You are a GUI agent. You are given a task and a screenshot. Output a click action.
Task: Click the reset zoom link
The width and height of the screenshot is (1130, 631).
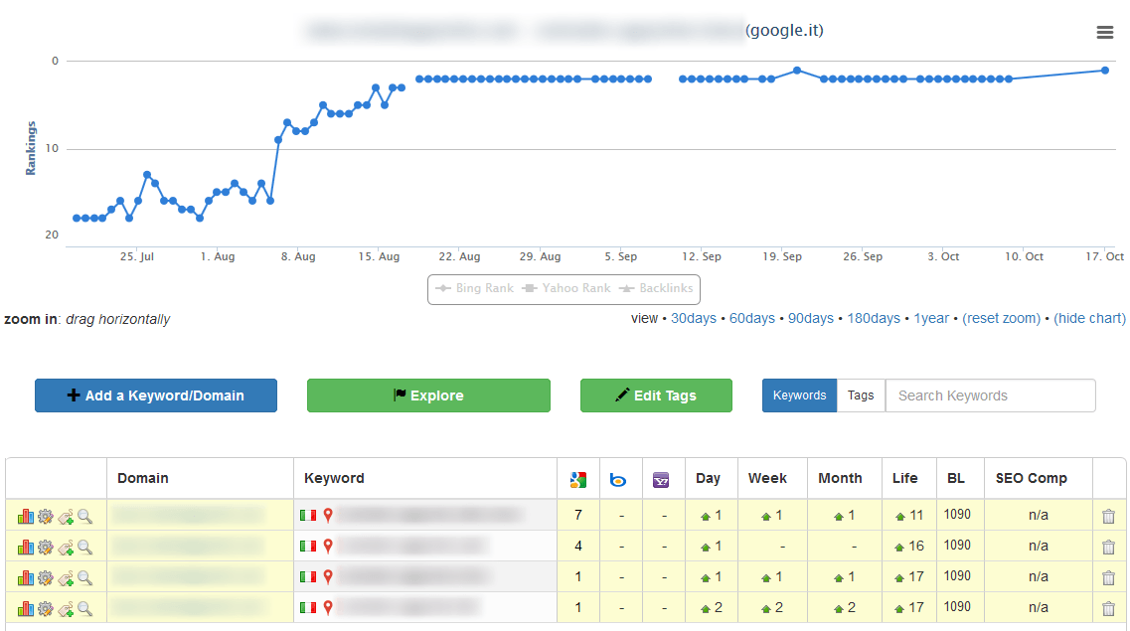click(1001, 318)
